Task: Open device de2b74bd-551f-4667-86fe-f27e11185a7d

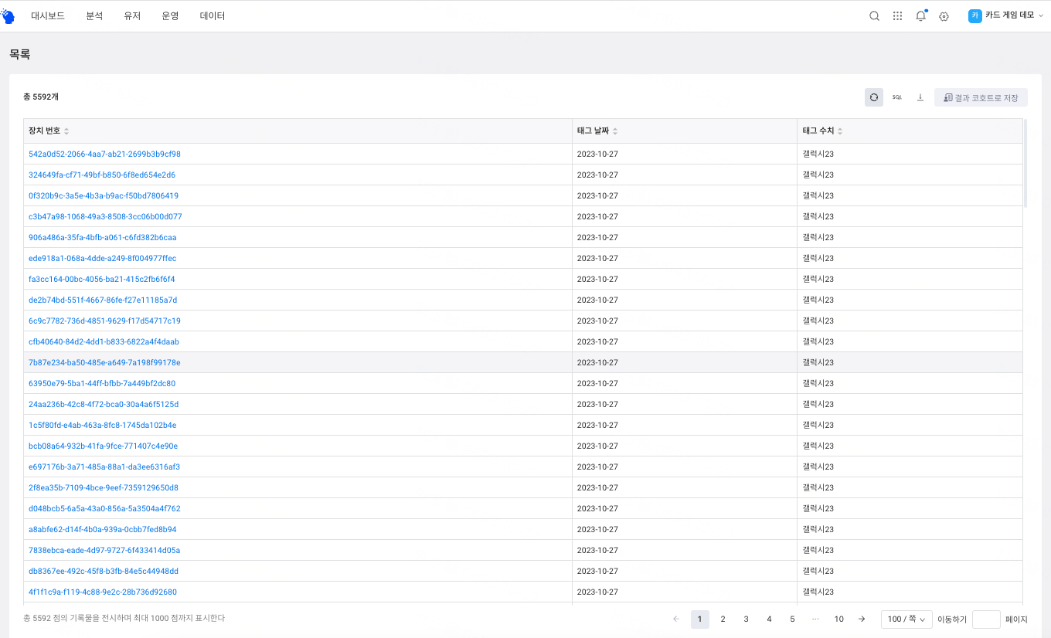Action: 103,300
